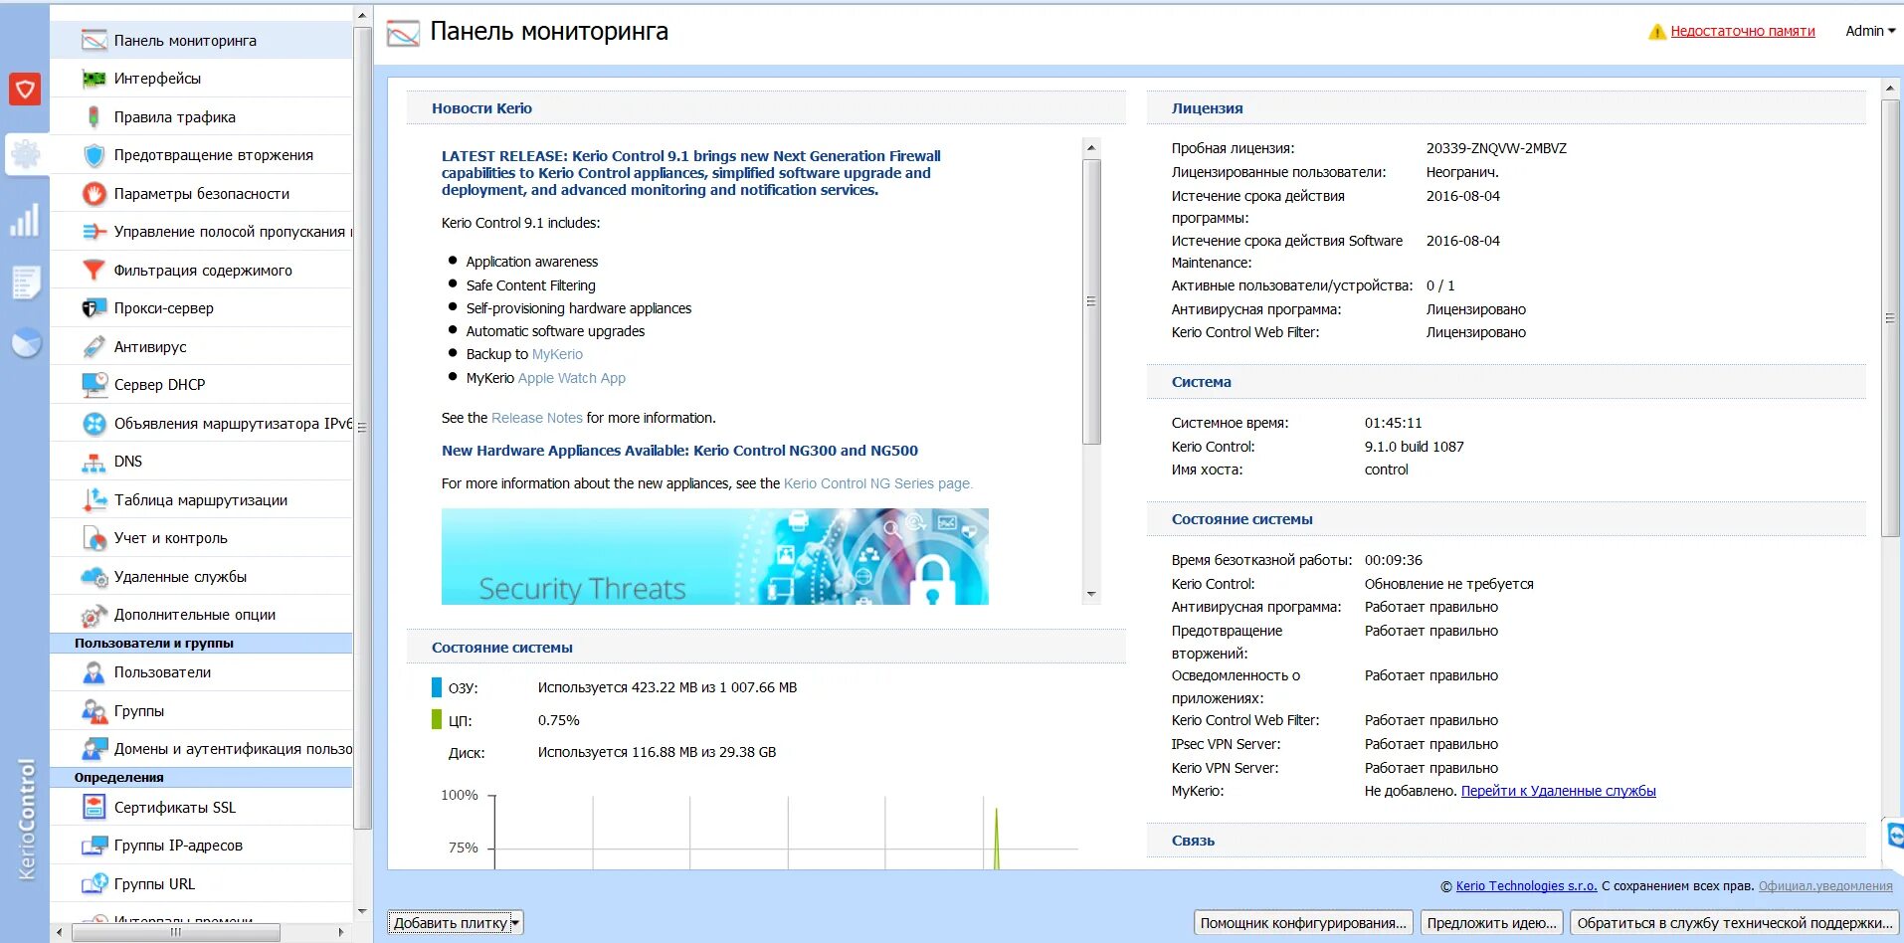Open the pie-chart statistics section in left rail
Screen dimensions: 1904x943
[26, 343]
